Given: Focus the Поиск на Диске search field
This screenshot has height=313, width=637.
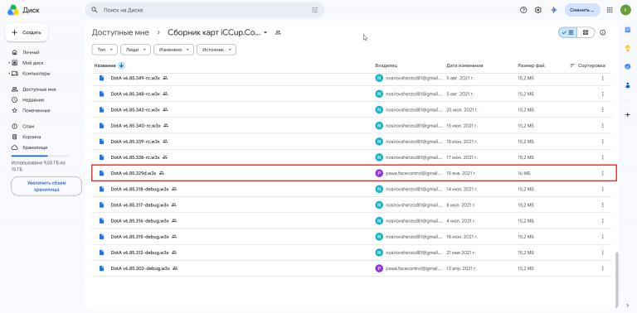Looking at the screenshot, I should click(204, 10).
